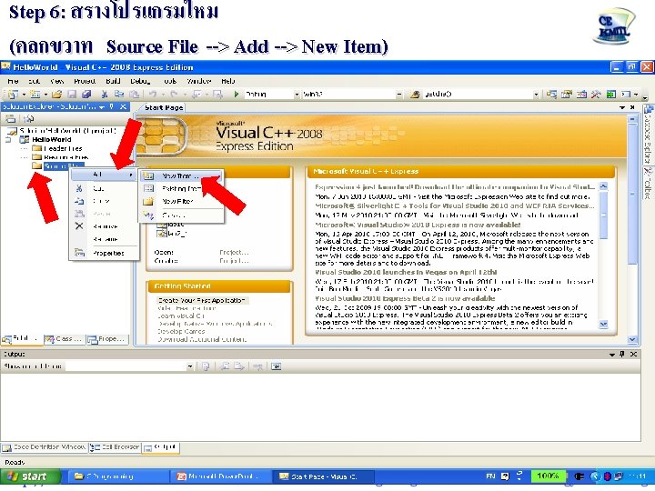Click the Redo toolbar icon
This screenshot has width=655, height=491.
click(174, 95)
